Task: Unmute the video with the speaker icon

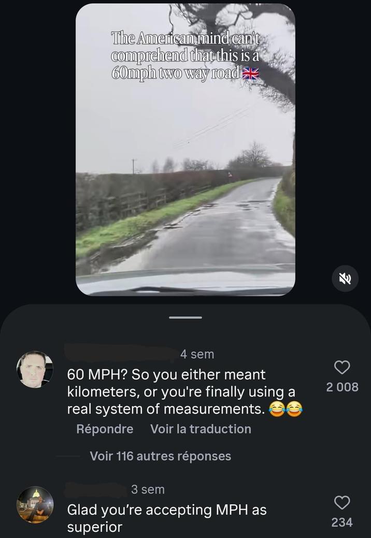Action: click(345, 279)
